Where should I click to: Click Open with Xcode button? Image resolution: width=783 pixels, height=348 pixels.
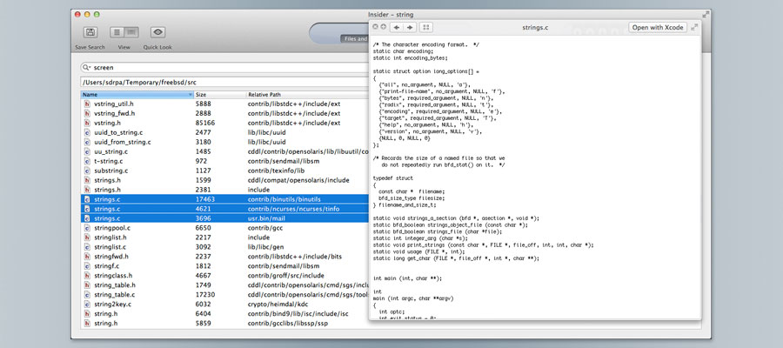pyautogui.click(x=659, y=28)
